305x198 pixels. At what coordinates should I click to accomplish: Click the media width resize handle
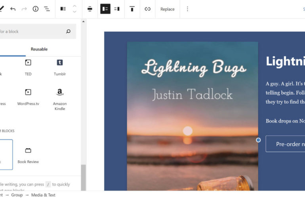point(258,140)
